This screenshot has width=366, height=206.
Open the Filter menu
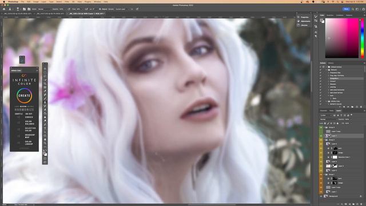click(x=67, y=2)
